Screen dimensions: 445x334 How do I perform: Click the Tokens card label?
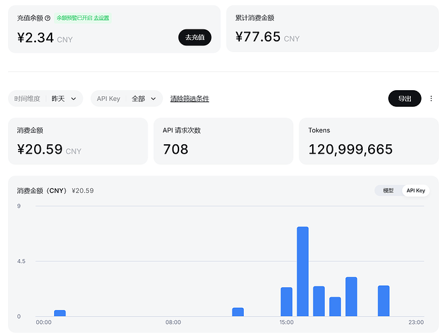tap(319, 130)
